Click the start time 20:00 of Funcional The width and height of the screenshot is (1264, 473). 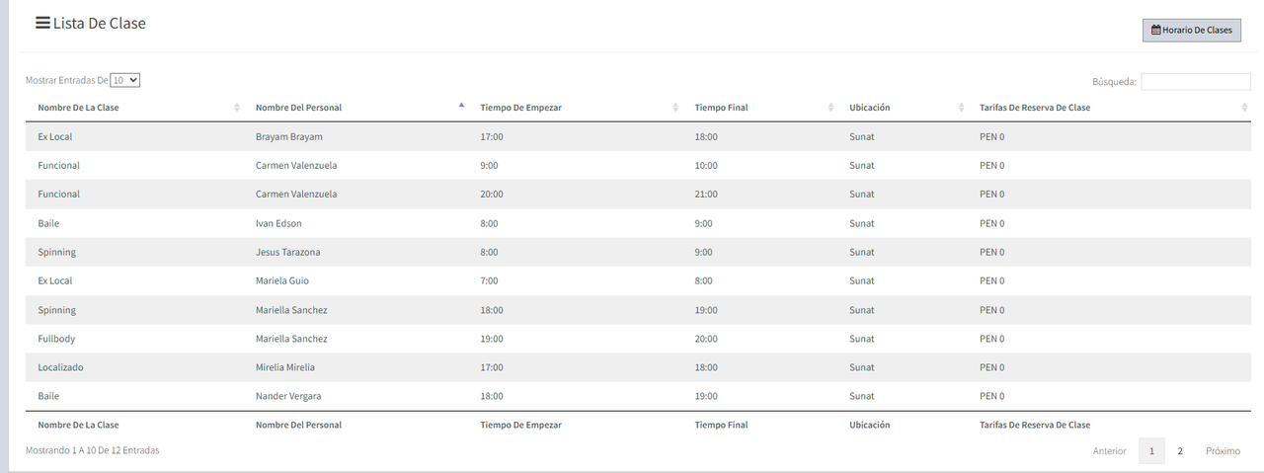492,195
